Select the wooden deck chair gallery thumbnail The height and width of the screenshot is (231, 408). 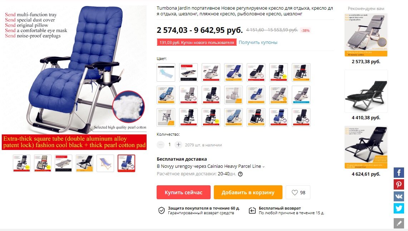(105, 164)
